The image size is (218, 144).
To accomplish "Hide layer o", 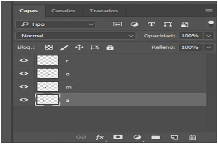I will 24,73.
